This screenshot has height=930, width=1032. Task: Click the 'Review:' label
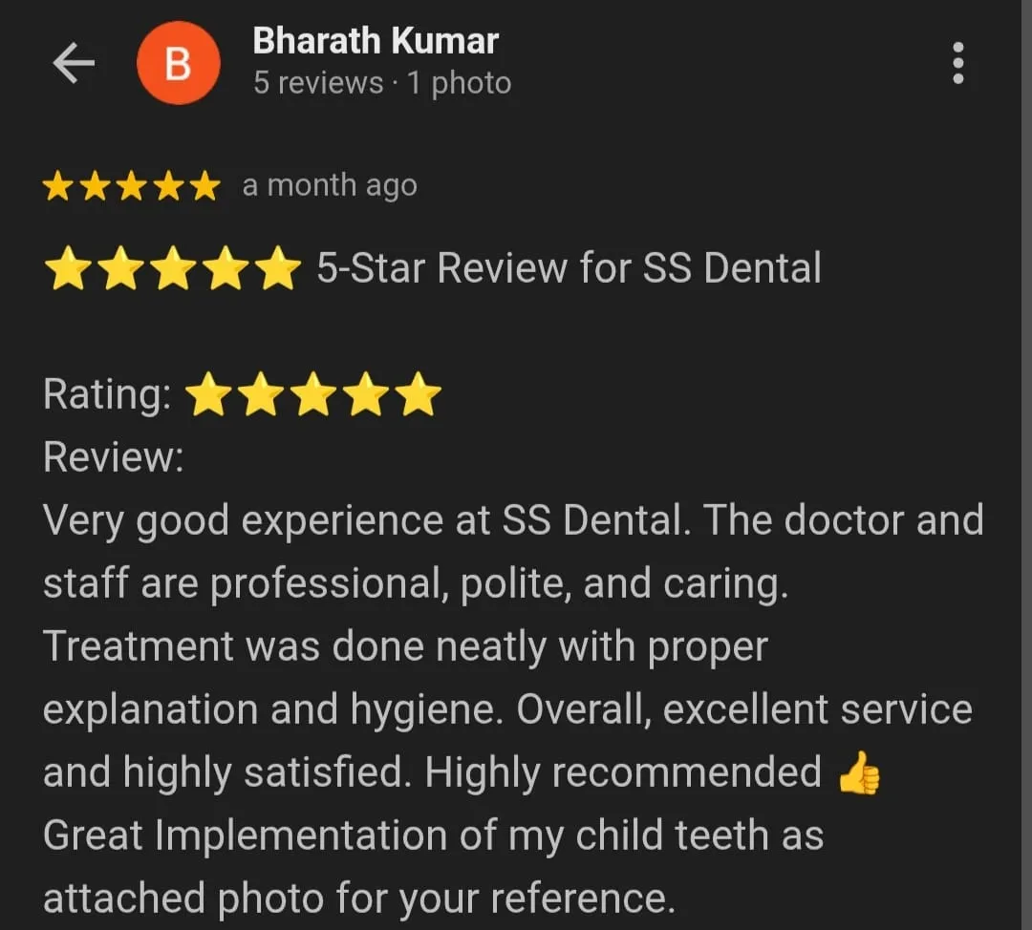113,456
